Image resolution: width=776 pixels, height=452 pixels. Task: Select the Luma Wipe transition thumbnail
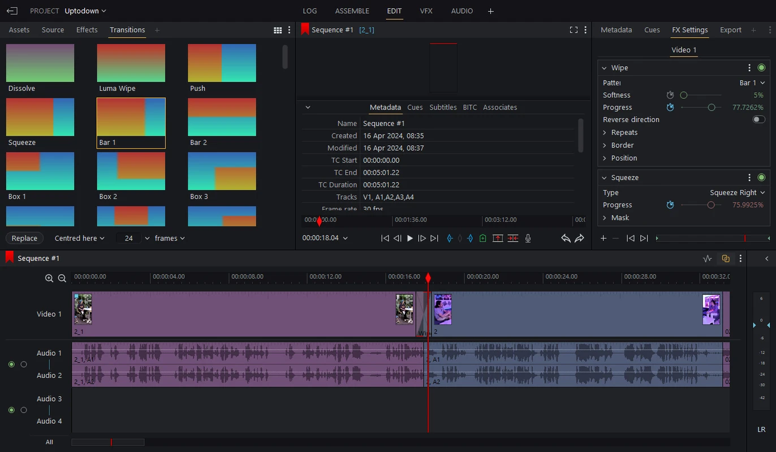point(131,63)
